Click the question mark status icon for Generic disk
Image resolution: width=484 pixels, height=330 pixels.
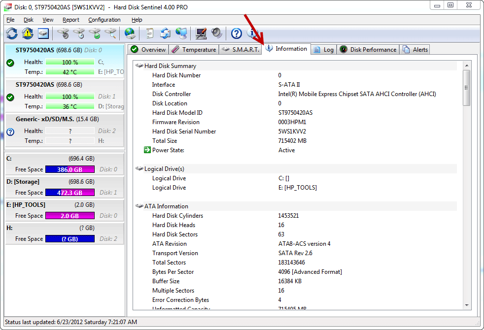(10, 132)
